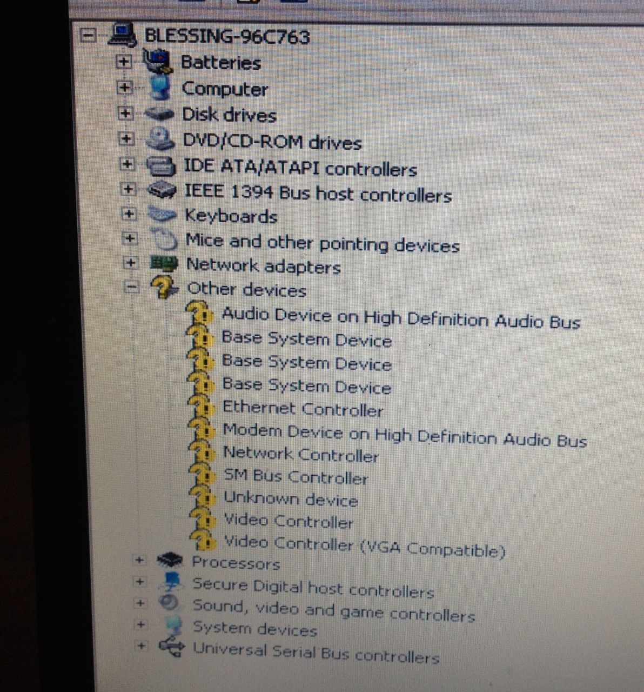Select Modem Device on High Definition Audio Bus

tap(405, 436)
